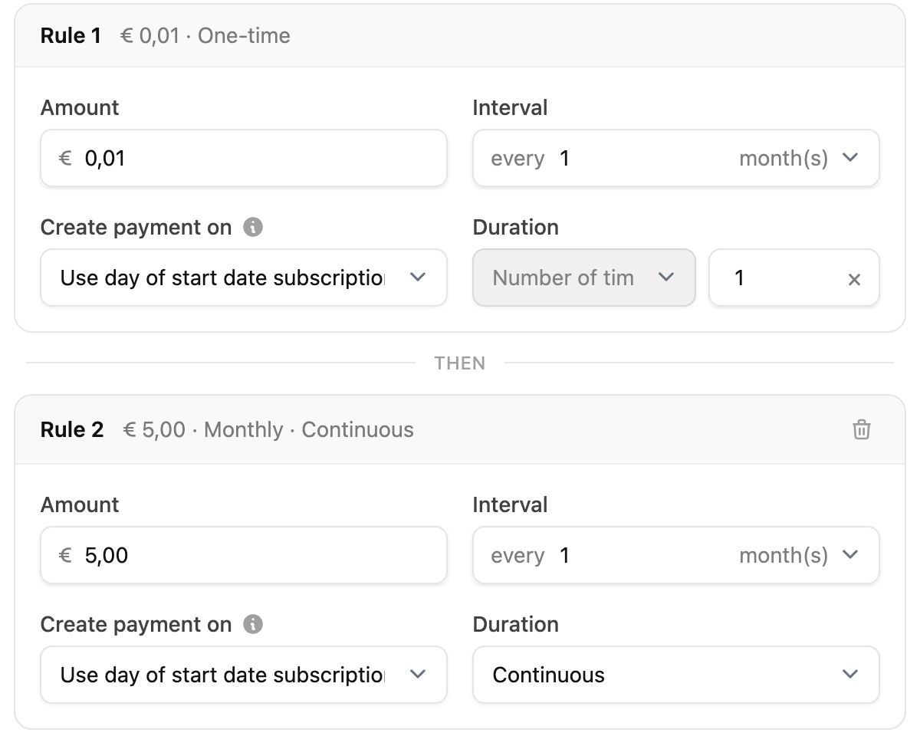This screenshot has height=736, width=920.
Task: Show info for Rule 2 Create payment on
Action: (253, 624)
